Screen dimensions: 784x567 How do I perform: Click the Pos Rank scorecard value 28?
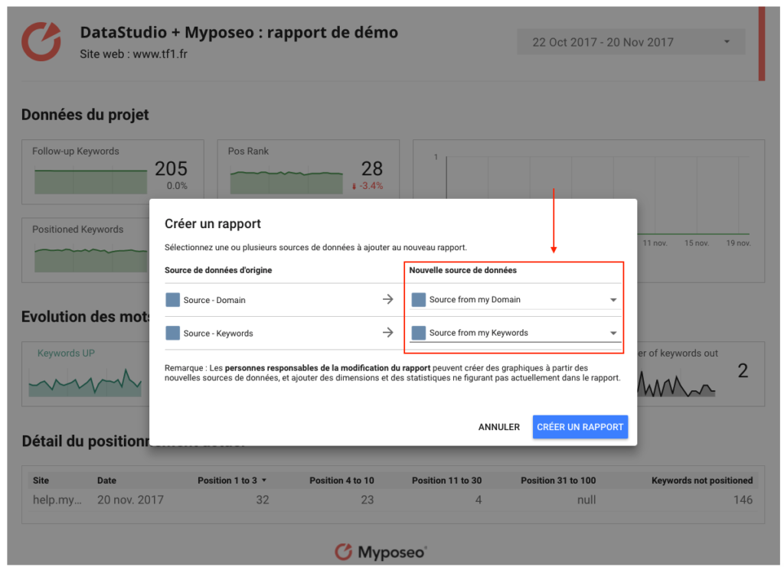(372, 169)
